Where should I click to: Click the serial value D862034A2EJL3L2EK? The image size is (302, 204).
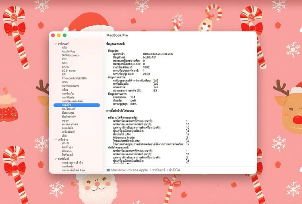coord(158,54)
